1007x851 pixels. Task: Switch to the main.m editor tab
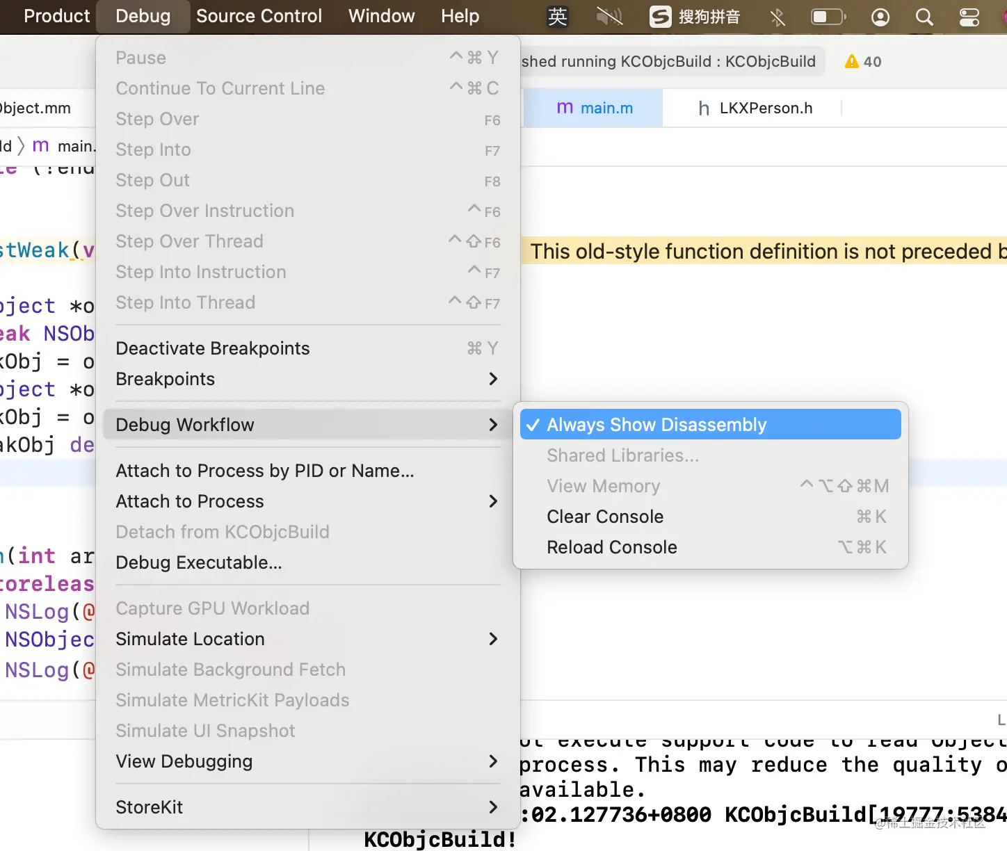(593, 108)
